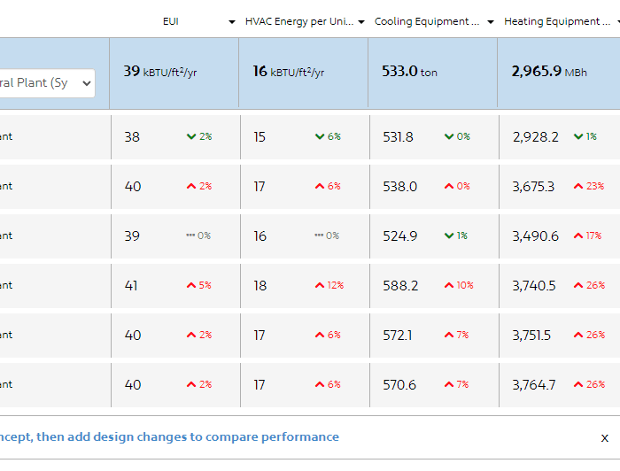The height and width of the screenshot is (471, 620).
Task: Click red up arrow next to 23%
Action: coord(578,187)
